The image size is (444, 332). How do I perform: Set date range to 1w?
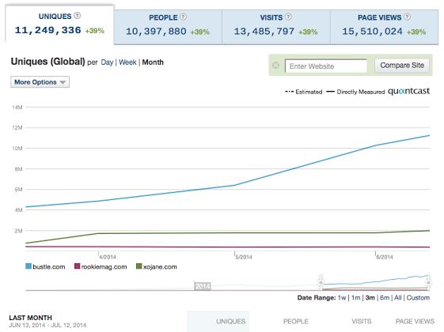click(x=342, y=298)
